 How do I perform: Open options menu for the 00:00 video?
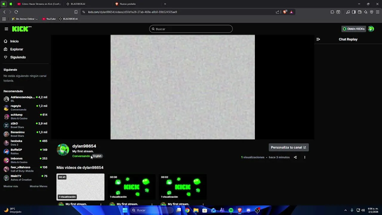coord(152,205)
